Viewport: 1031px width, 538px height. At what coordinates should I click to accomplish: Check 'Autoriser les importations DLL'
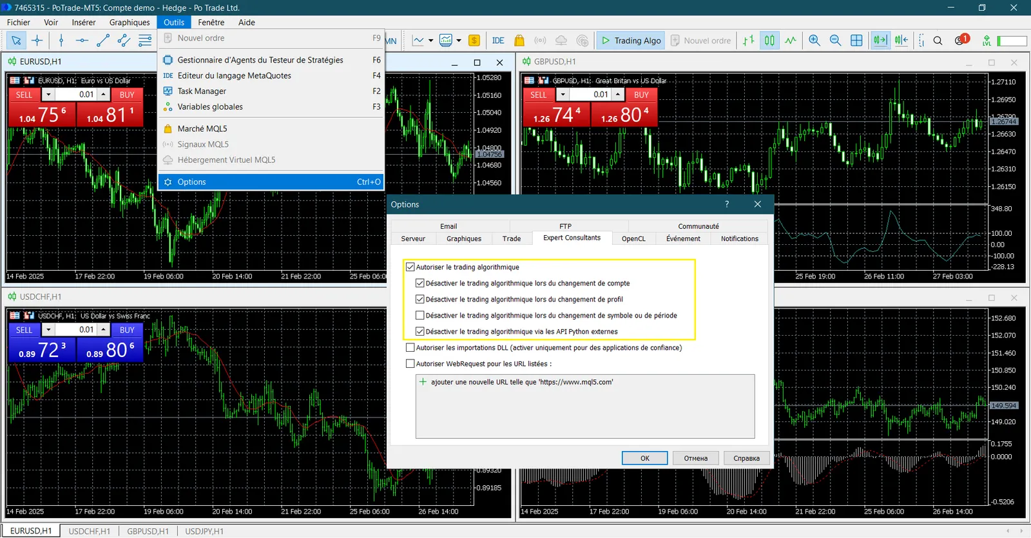tap(410, 348)
